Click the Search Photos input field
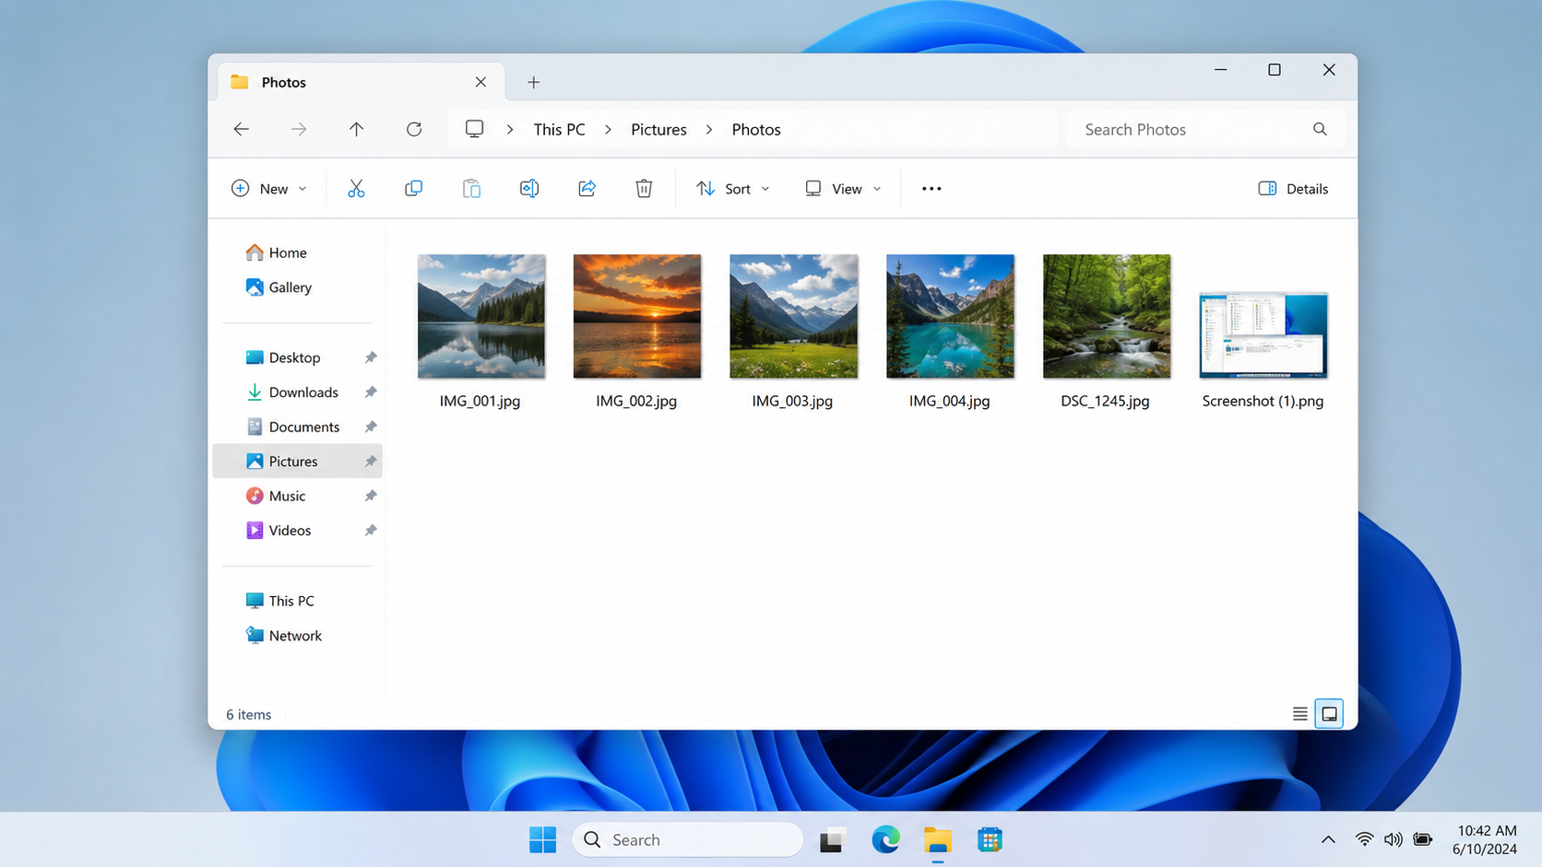 point(1205,129)
